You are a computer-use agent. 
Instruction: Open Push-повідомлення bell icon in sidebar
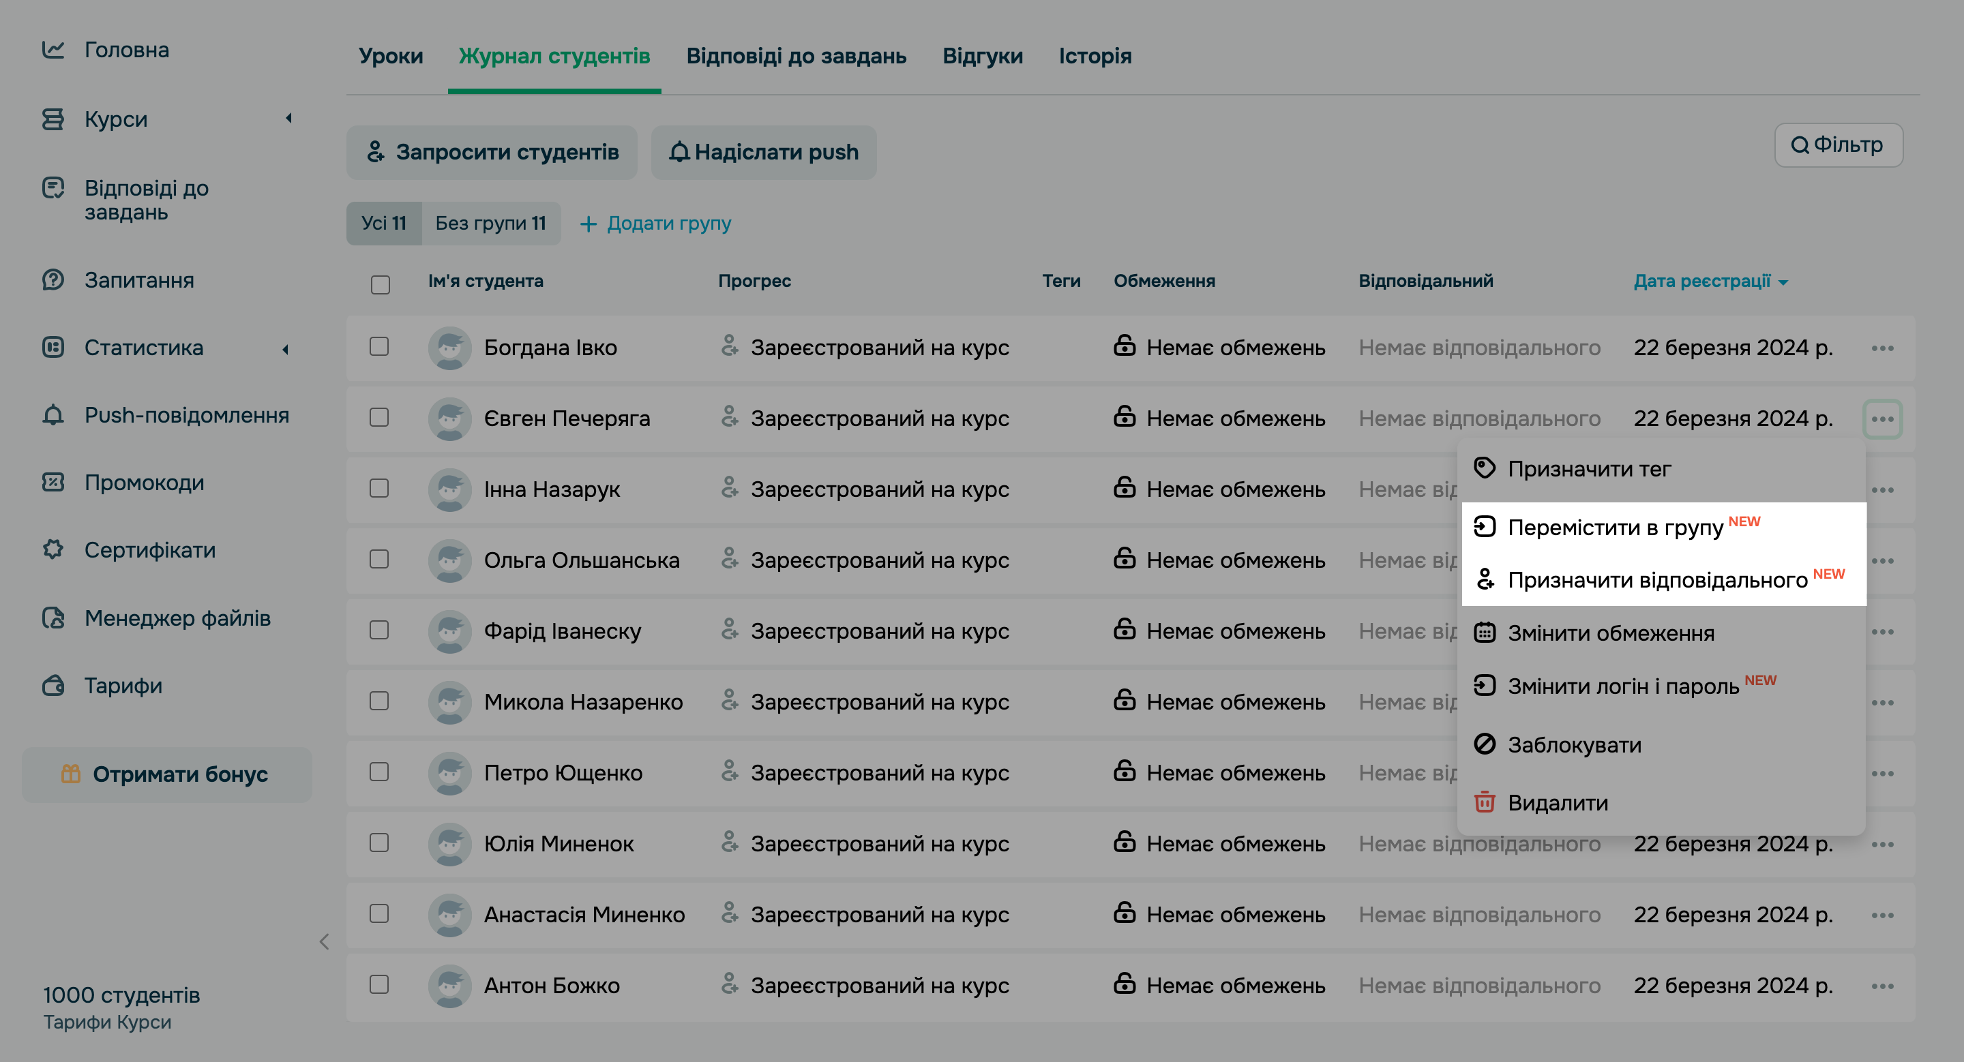pyautogui.click(x=53, y=415)
